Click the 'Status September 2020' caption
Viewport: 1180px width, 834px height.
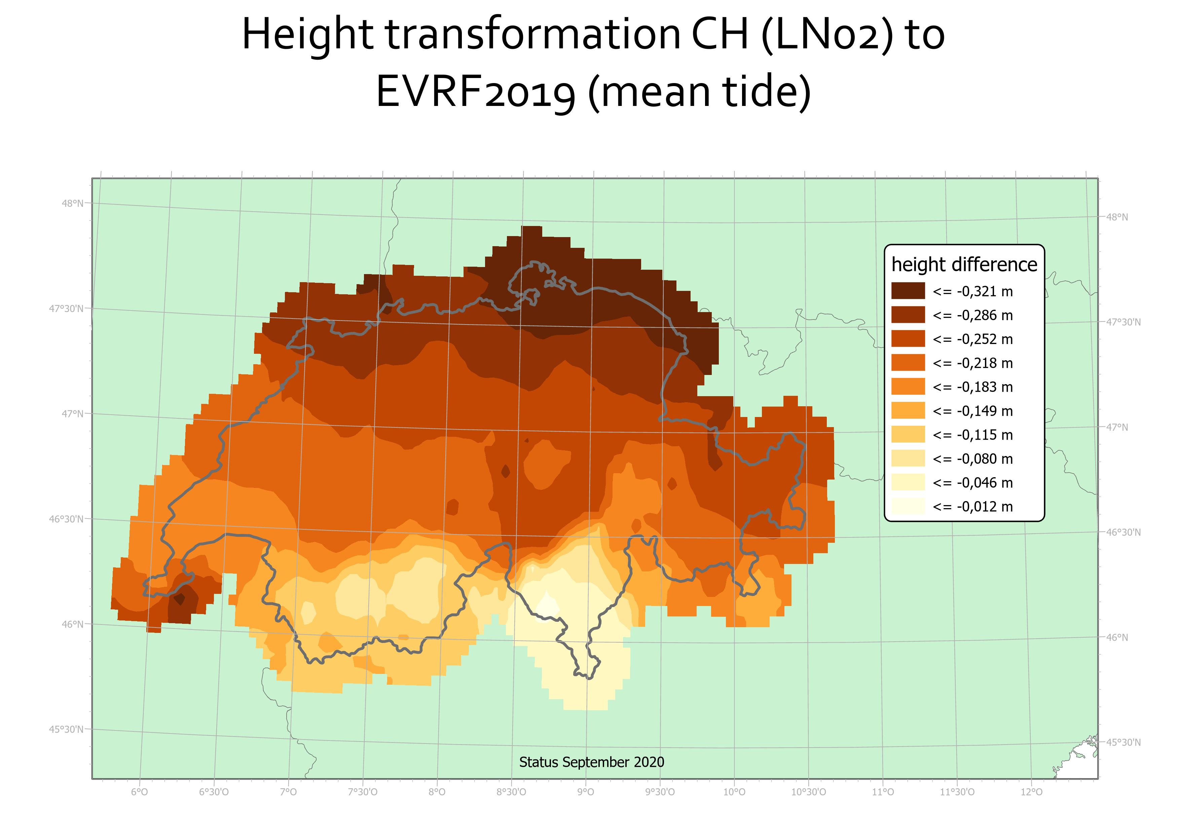pyautogui.click(x=592, y=762)
